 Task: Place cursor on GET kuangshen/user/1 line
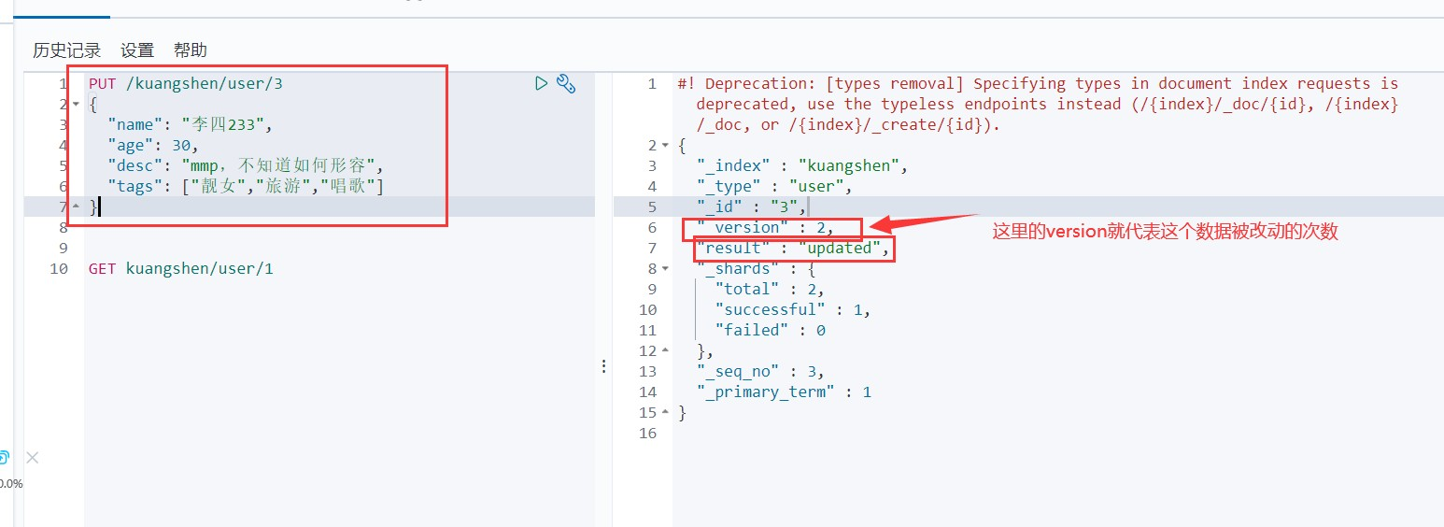point(180,269)
